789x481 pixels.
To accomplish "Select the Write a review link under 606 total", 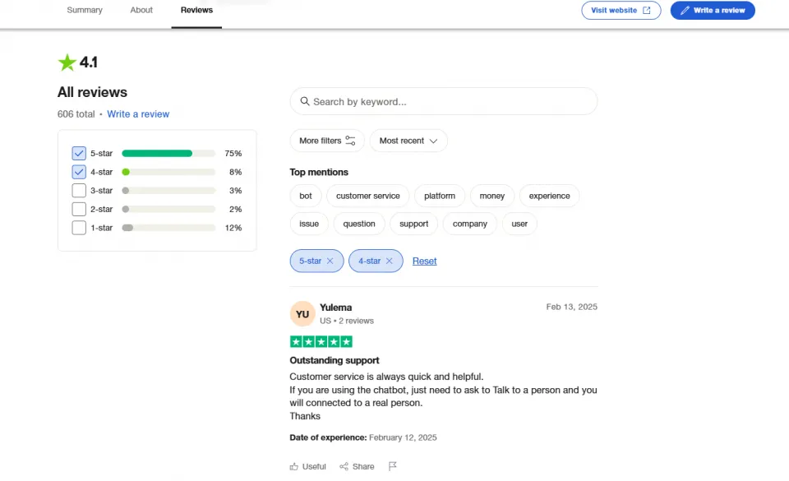I will (138, 113).
